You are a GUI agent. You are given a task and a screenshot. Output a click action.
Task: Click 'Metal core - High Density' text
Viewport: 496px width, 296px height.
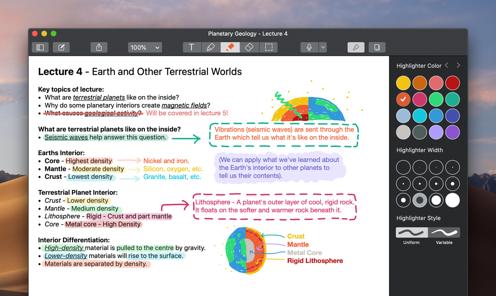click(x=103, y=224)
